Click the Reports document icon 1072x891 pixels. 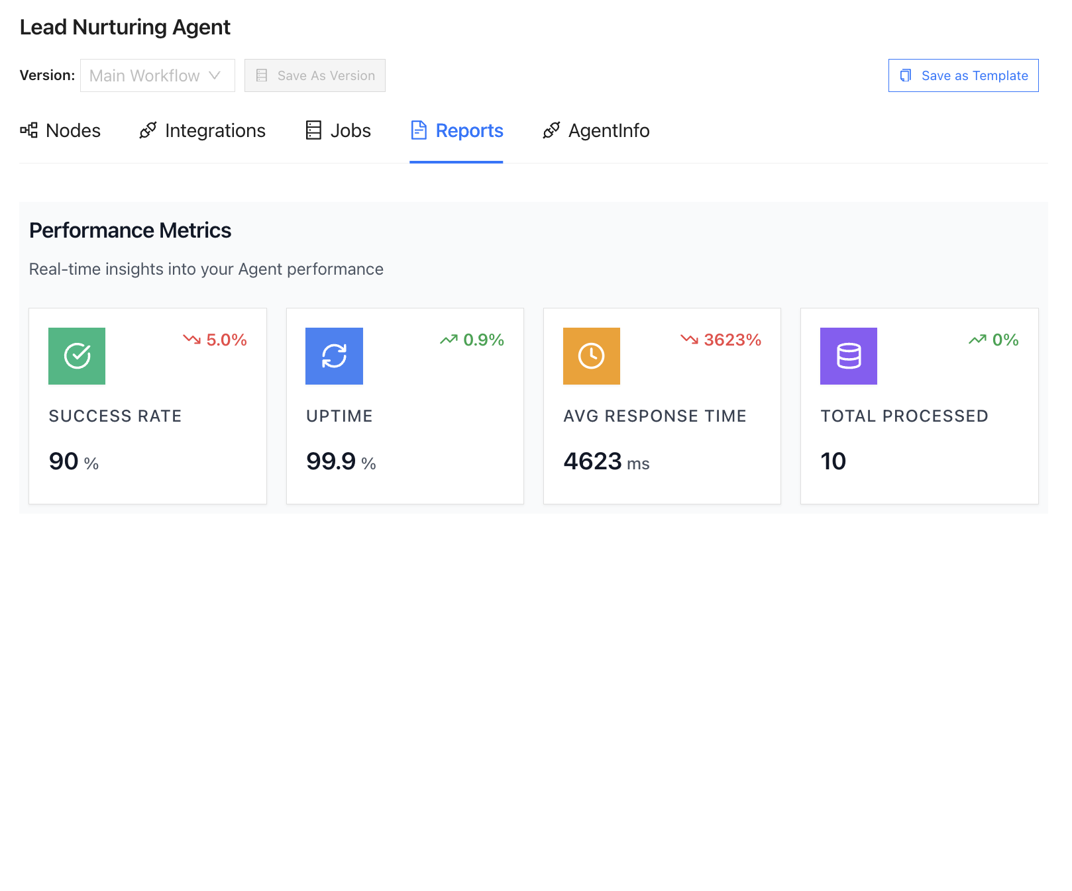point(419,130)
